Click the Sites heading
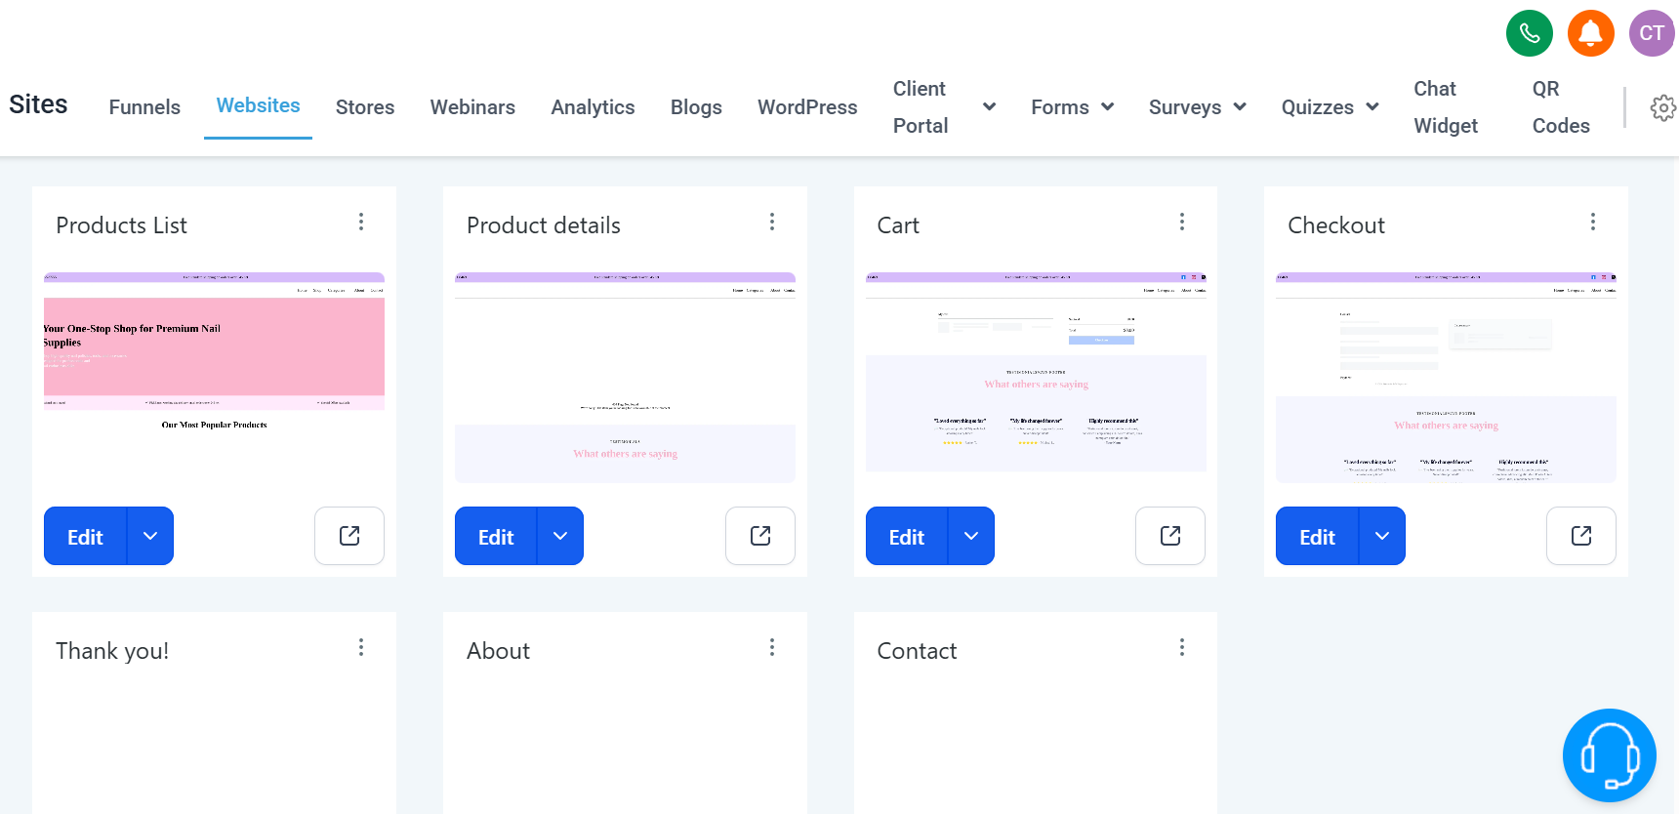This screenshot has width=1679, height=814. click(38, 104)
